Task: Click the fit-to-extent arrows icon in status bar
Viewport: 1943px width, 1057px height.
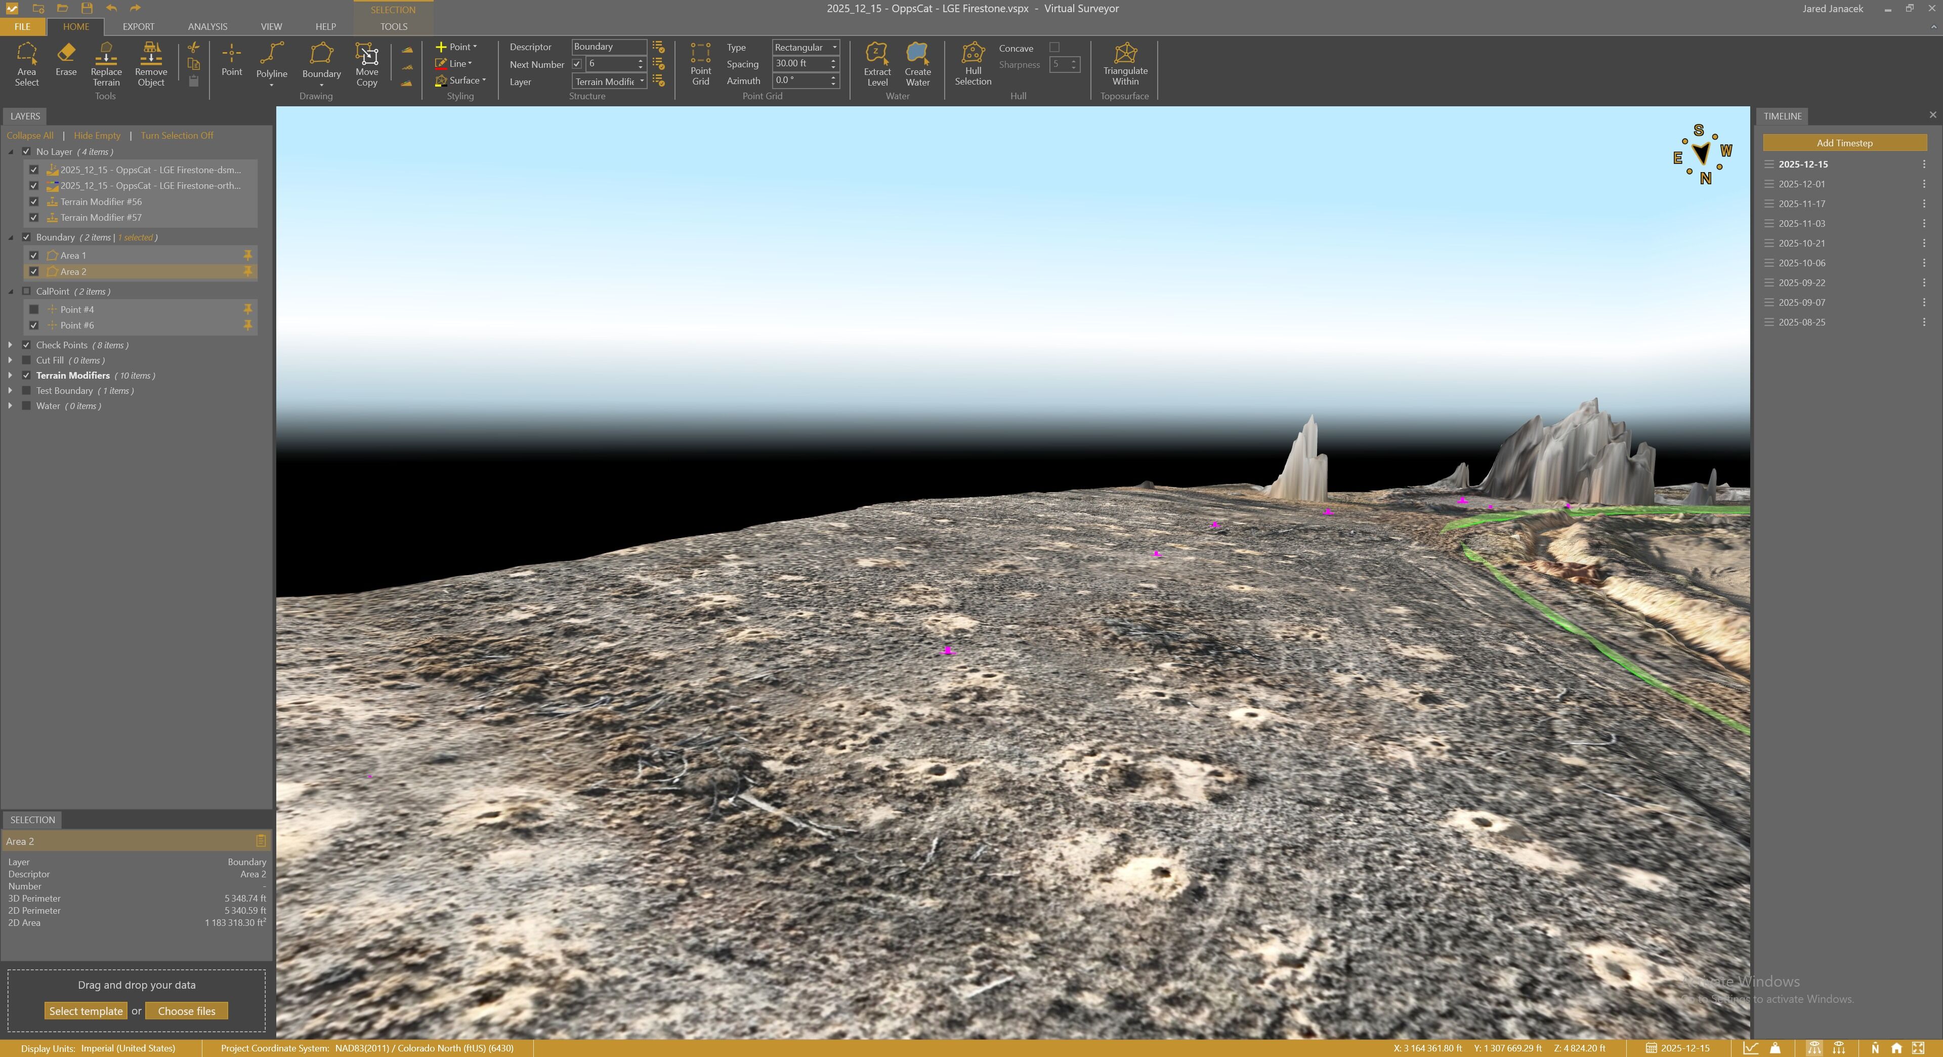Action: 1918,1048
